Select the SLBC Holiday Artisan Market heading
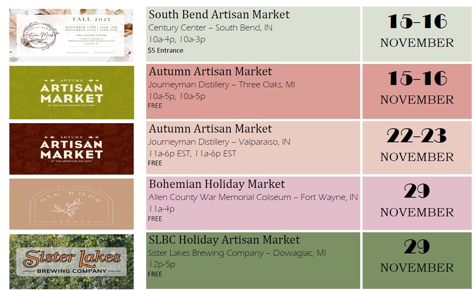 click(224, 240)
